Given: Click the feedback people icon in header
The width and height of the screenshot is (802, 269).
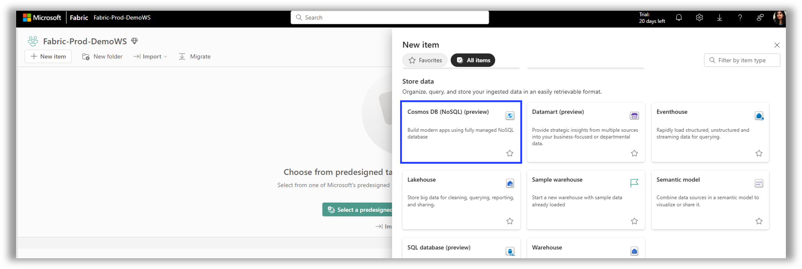Looking at the screenshot, I should (760, 18).
